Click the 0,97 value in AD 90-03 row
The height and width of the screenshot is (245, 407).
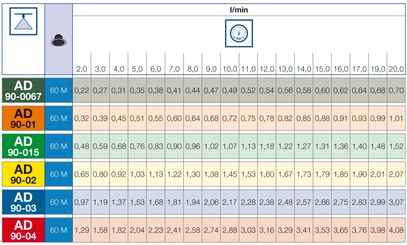(x=81, y=202)
